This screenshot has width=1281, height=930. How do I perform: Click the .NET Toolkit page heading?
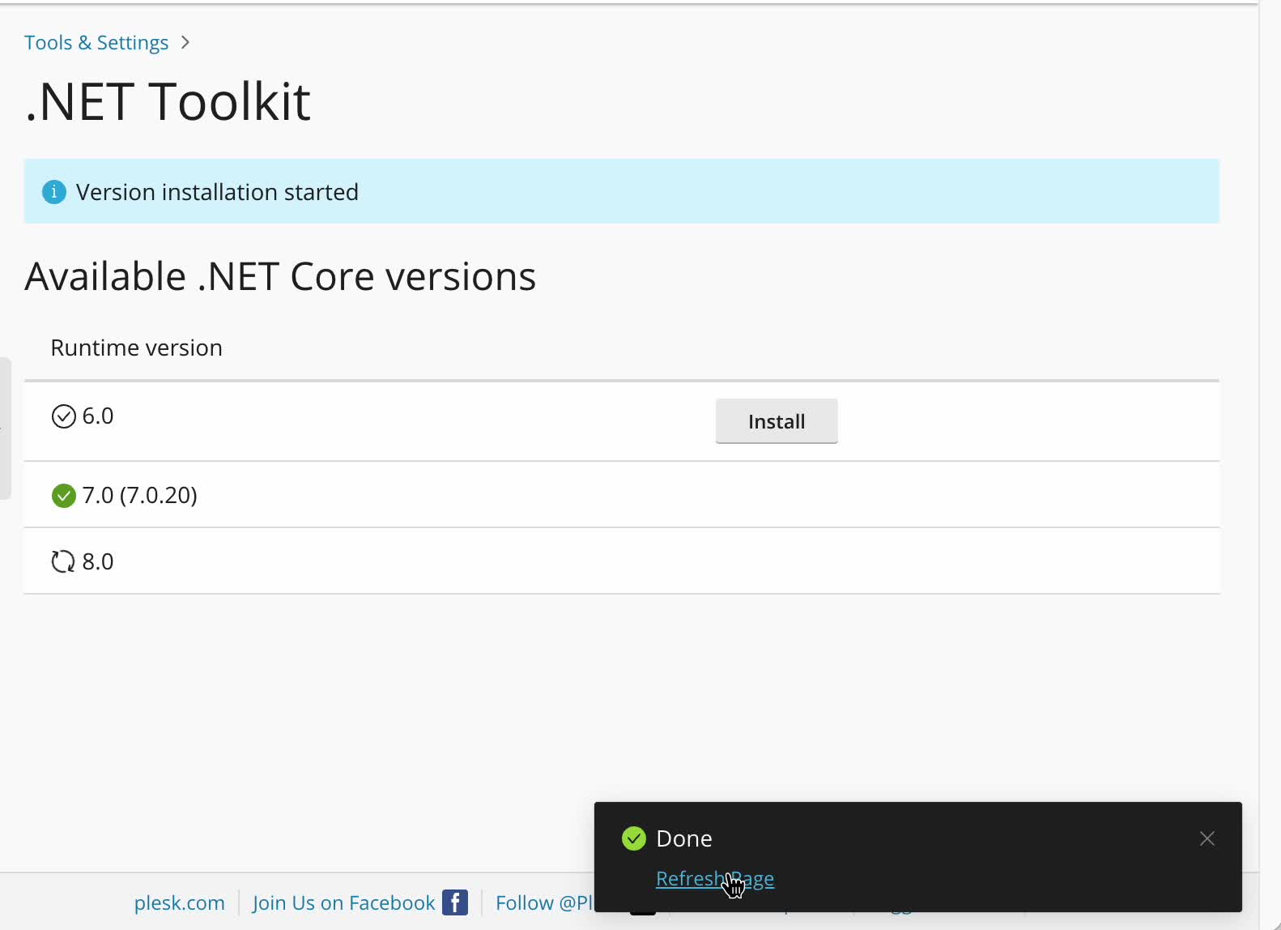click(x=168, y=101)
